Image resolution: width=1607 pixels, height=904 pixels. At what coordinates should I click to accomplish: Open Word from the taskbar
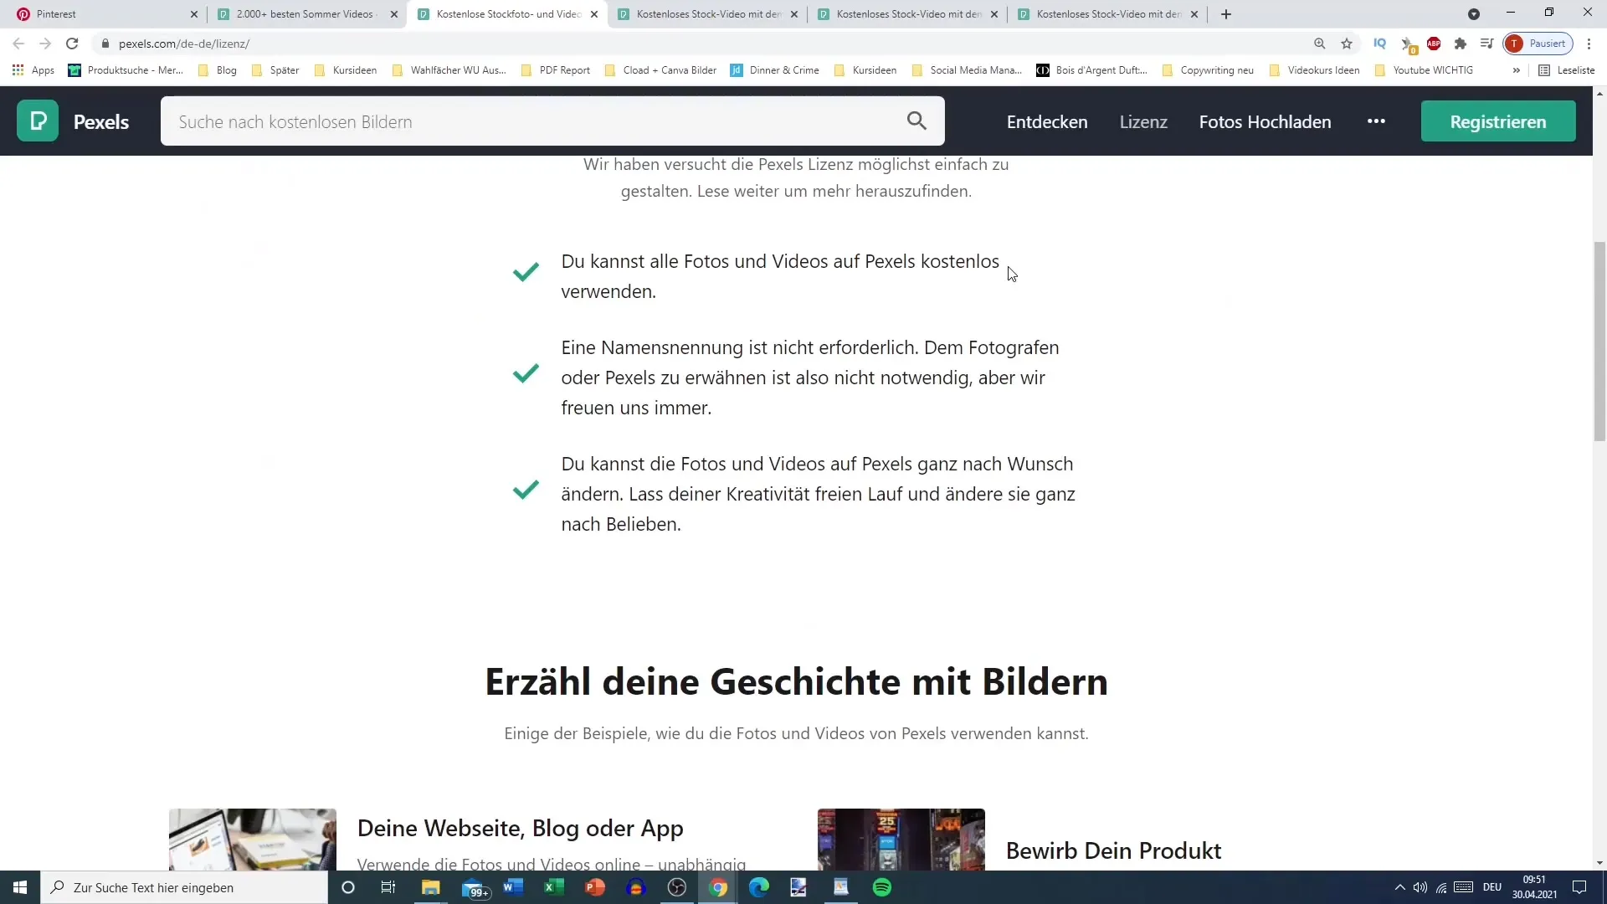point(513,887)
